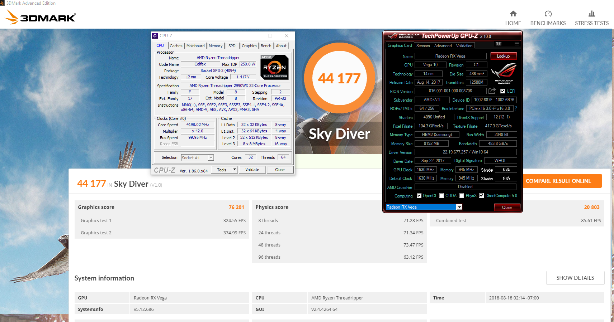The width and height of the screenshot is (614, 322).
Task: Click the Graphics test 1 row
Action: coord(162,221)
